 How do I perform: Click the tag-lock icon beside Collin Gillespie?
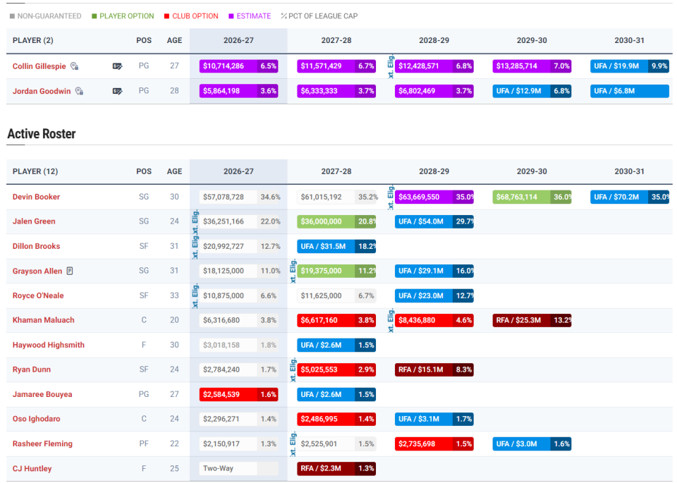click(x=74, y=66)
